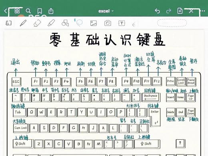Click the drawn F8 key
This screenshot has width=208, height=156.
click(x=112, y=82)
